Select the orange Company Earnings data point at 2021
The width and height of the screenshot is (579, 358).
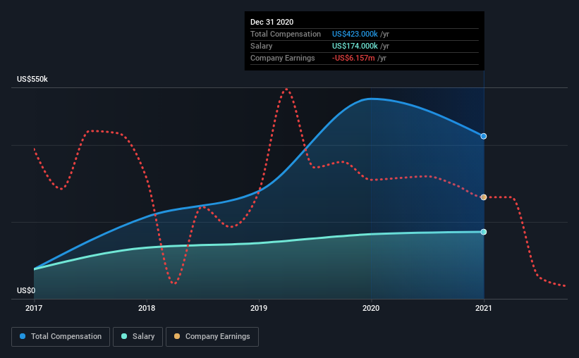tap(483, 197)
